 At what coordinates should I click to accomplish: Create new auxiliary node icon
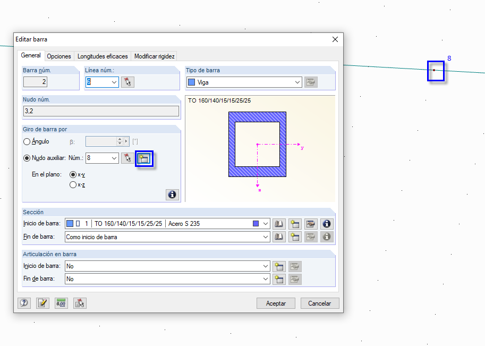point(144,158)
